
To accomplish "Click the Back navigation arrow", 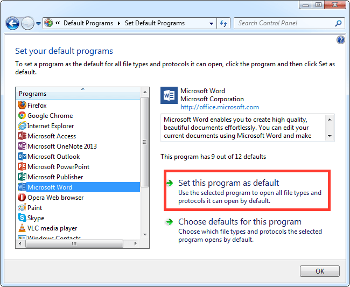I will click(x=12, y=23).
